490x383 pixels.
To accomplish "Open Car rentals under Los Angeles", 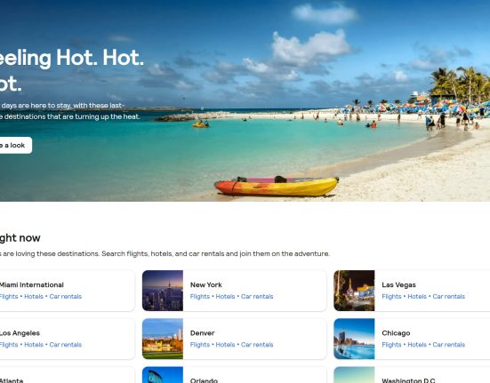I will tap(65, 345).
